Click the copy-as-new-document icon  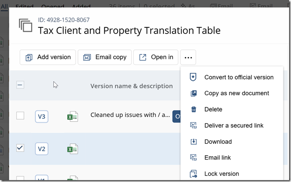[x=193, y=93]
